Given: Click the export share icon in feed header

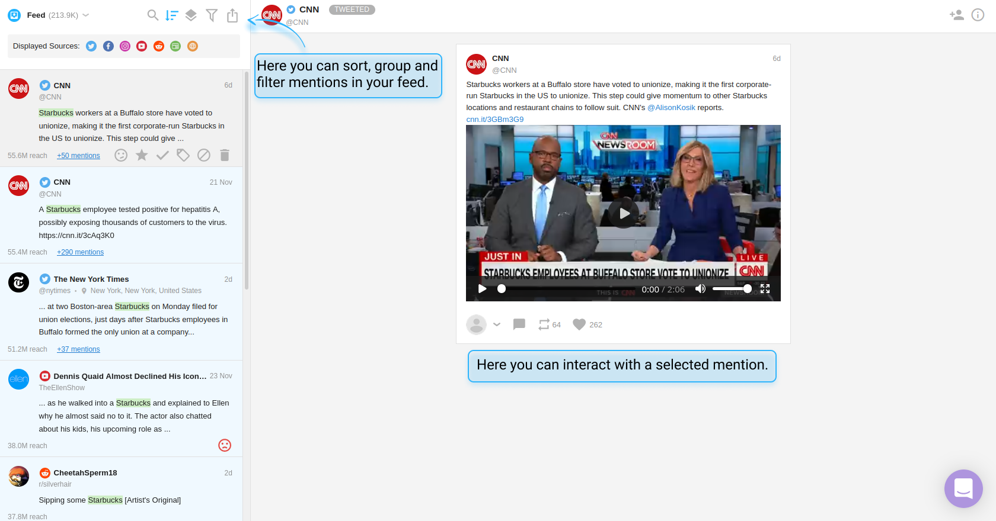Looking at the screenshot, I should [x=232, y=15].
